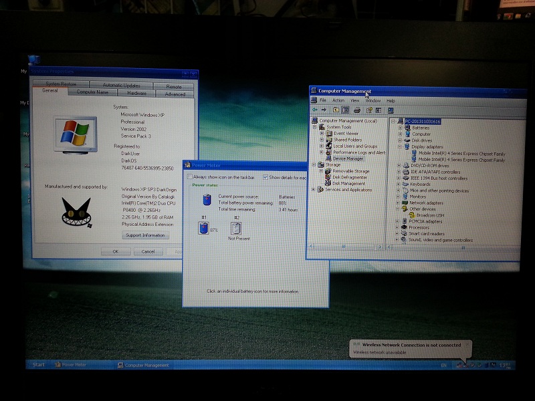535x401 pixels.
Task: Switch to the Automatic Updates tab
Action: click(122, 86)
